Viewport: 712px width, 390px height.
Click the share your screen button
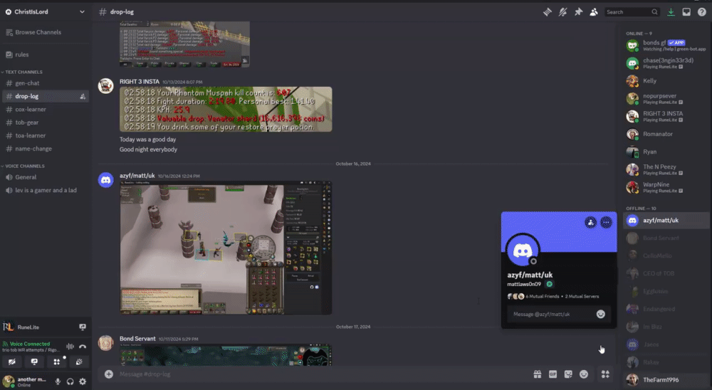point(34,362)
